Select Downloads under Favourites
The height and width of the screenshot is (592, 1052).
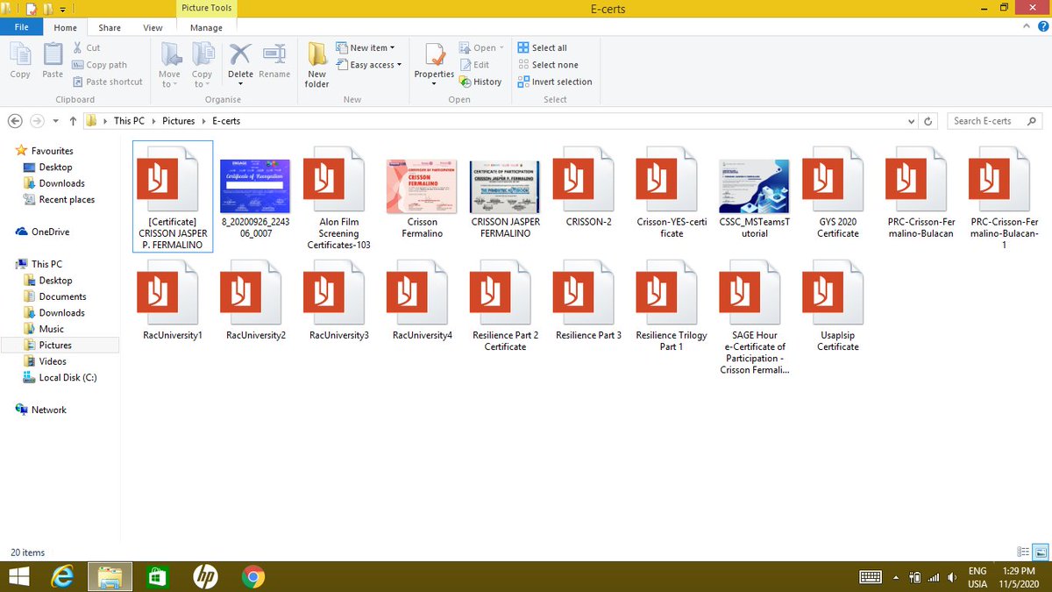pyautogui.click(x=61, y=183)
